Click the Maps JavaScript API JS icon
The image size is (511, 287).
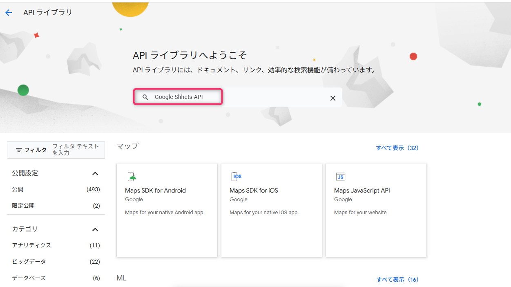[x=341, y=177]
